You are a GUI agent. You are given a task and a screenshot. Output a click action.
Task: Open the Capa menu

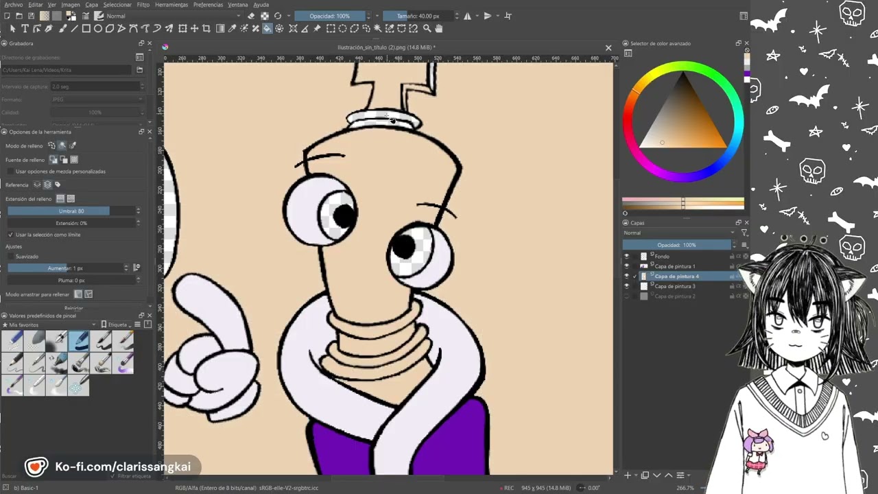point(91,5)
